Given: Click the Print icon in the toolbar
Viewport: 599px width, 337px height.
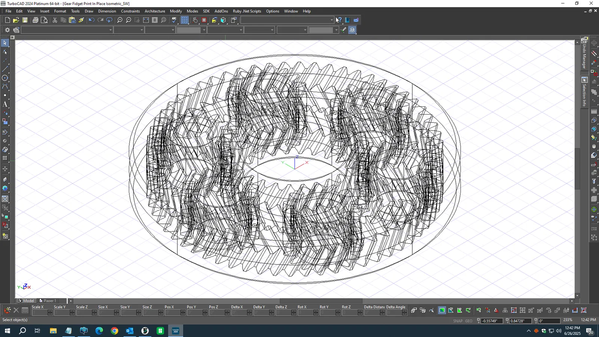Looking at the screenshot, I should tap(35, 20).
